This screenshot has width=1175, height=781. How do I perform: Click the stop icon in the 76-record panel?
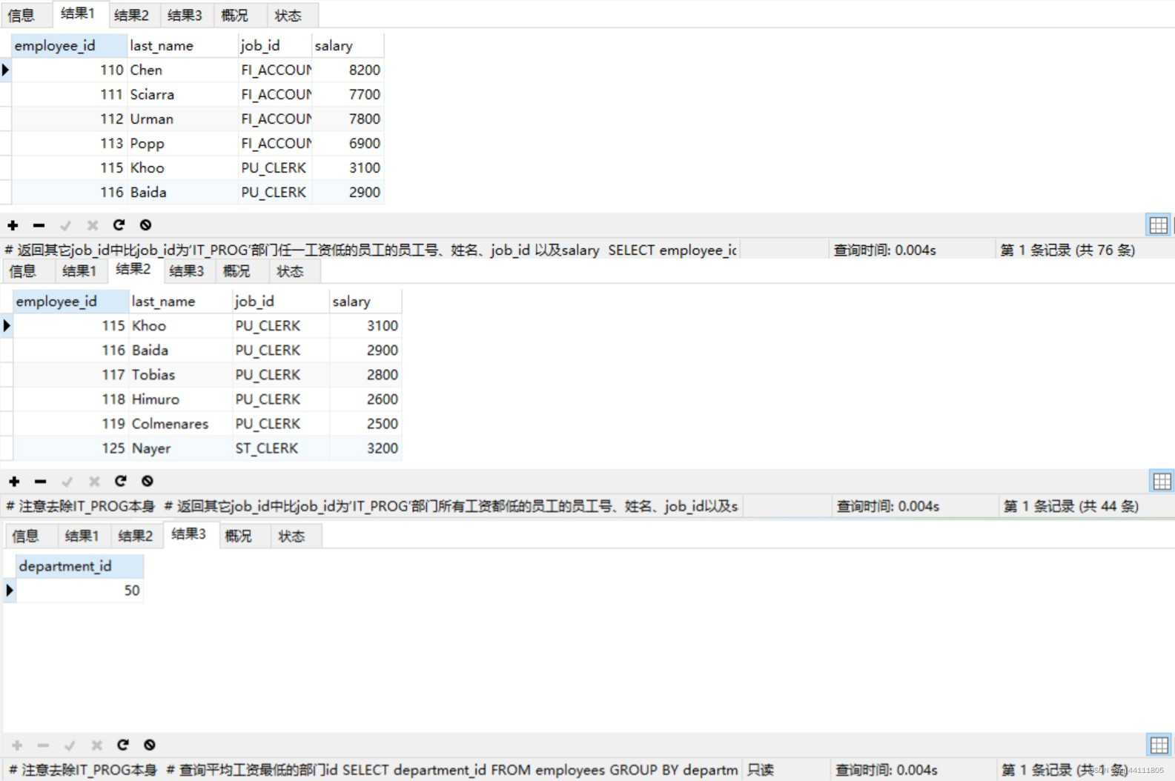coord(146,225)
